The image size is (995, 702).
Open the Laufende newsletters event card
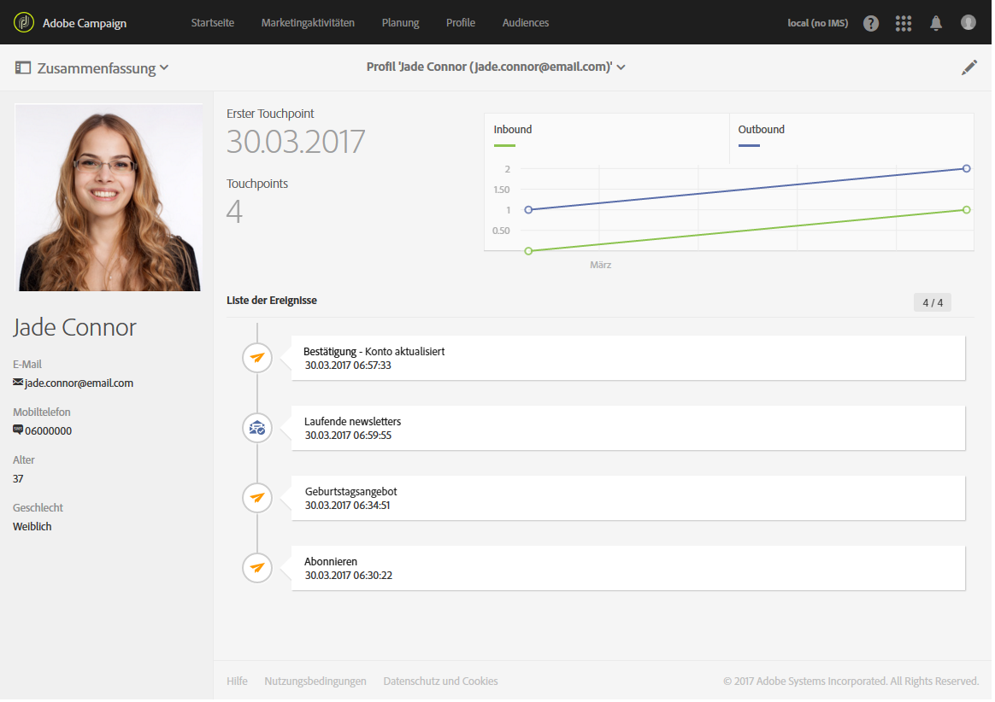628,428
